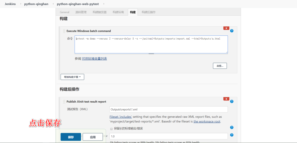Open the 可用环境变量列表 link

pos(94,59)
